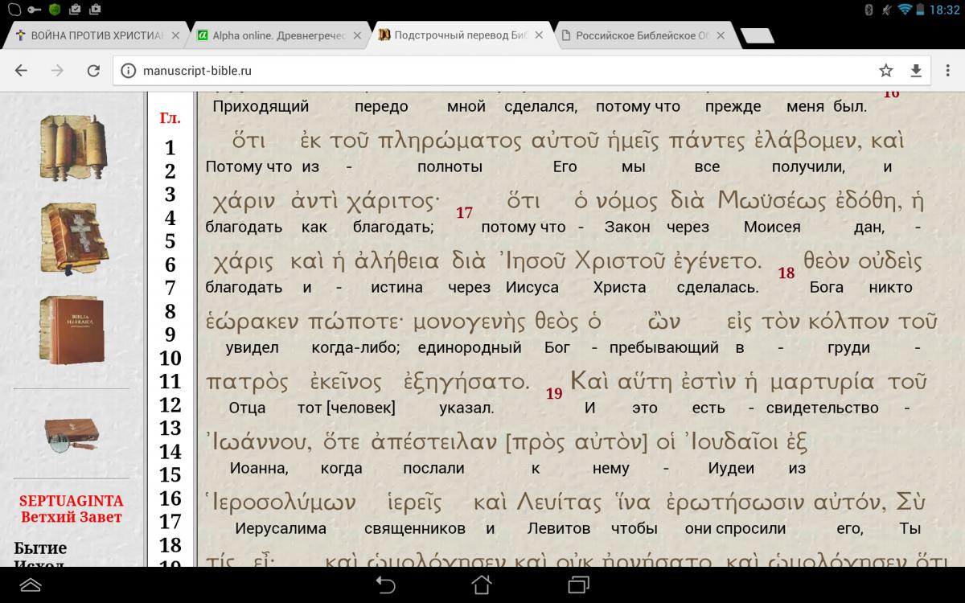Open the red Biblia Hebraica book icon

pos(72,329)
